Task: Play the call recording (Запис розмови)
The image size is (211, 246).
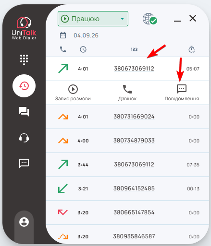Action: point(73,93)
